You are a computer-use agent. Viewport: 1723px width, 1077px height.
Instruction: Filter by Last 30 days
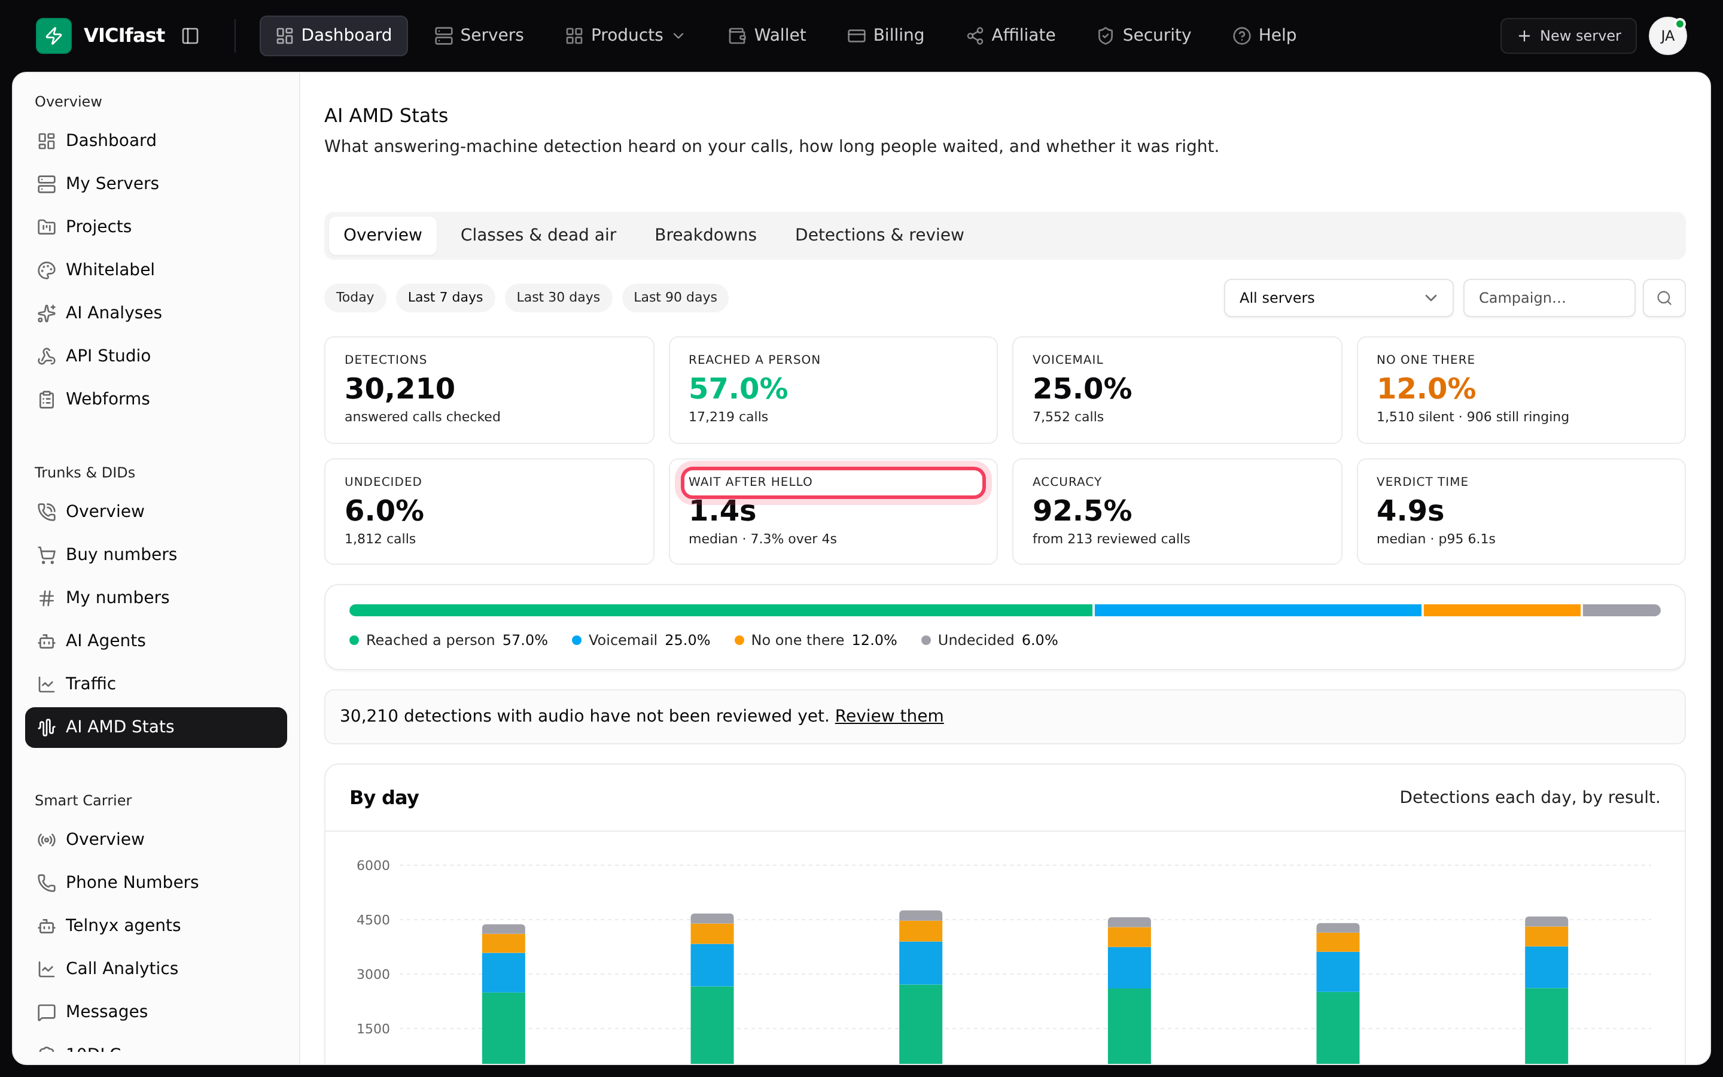point(558,297)
